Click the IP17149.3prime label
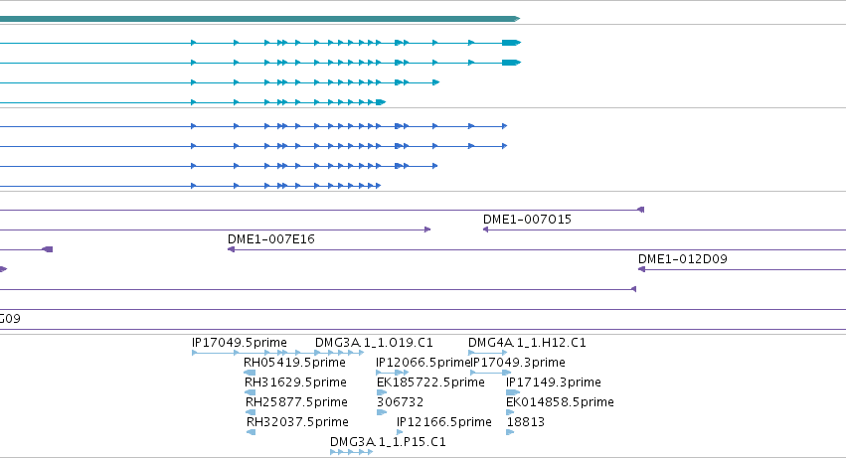 point(554,382)
